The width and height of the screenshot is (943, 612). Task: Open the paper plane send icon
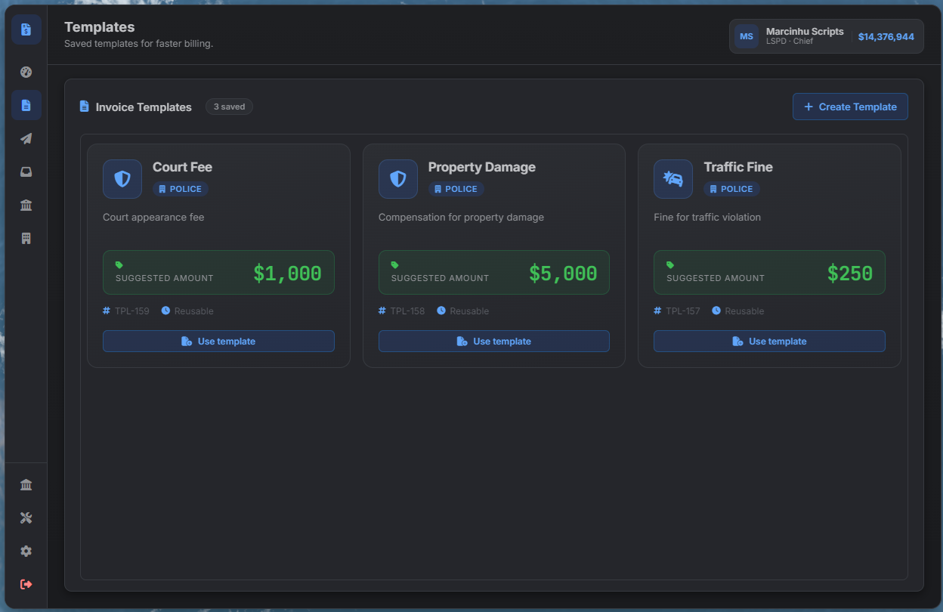[26, 138]
